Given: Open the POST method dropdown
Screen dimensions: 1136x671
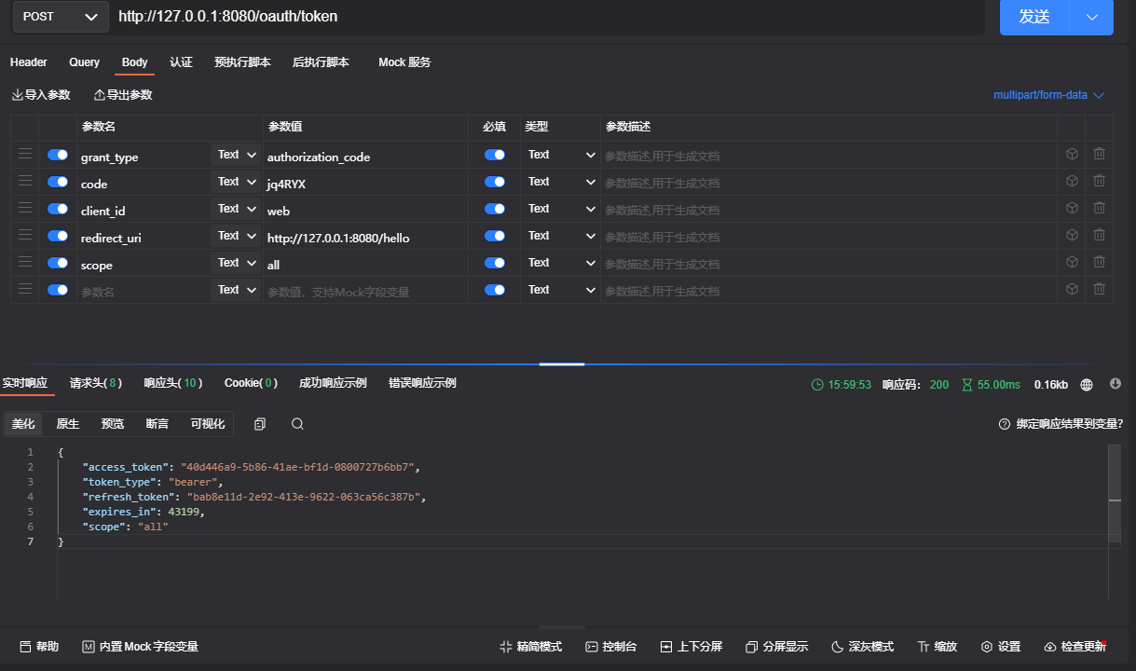Looking at the screenshot, I should [x=59, y=17].
